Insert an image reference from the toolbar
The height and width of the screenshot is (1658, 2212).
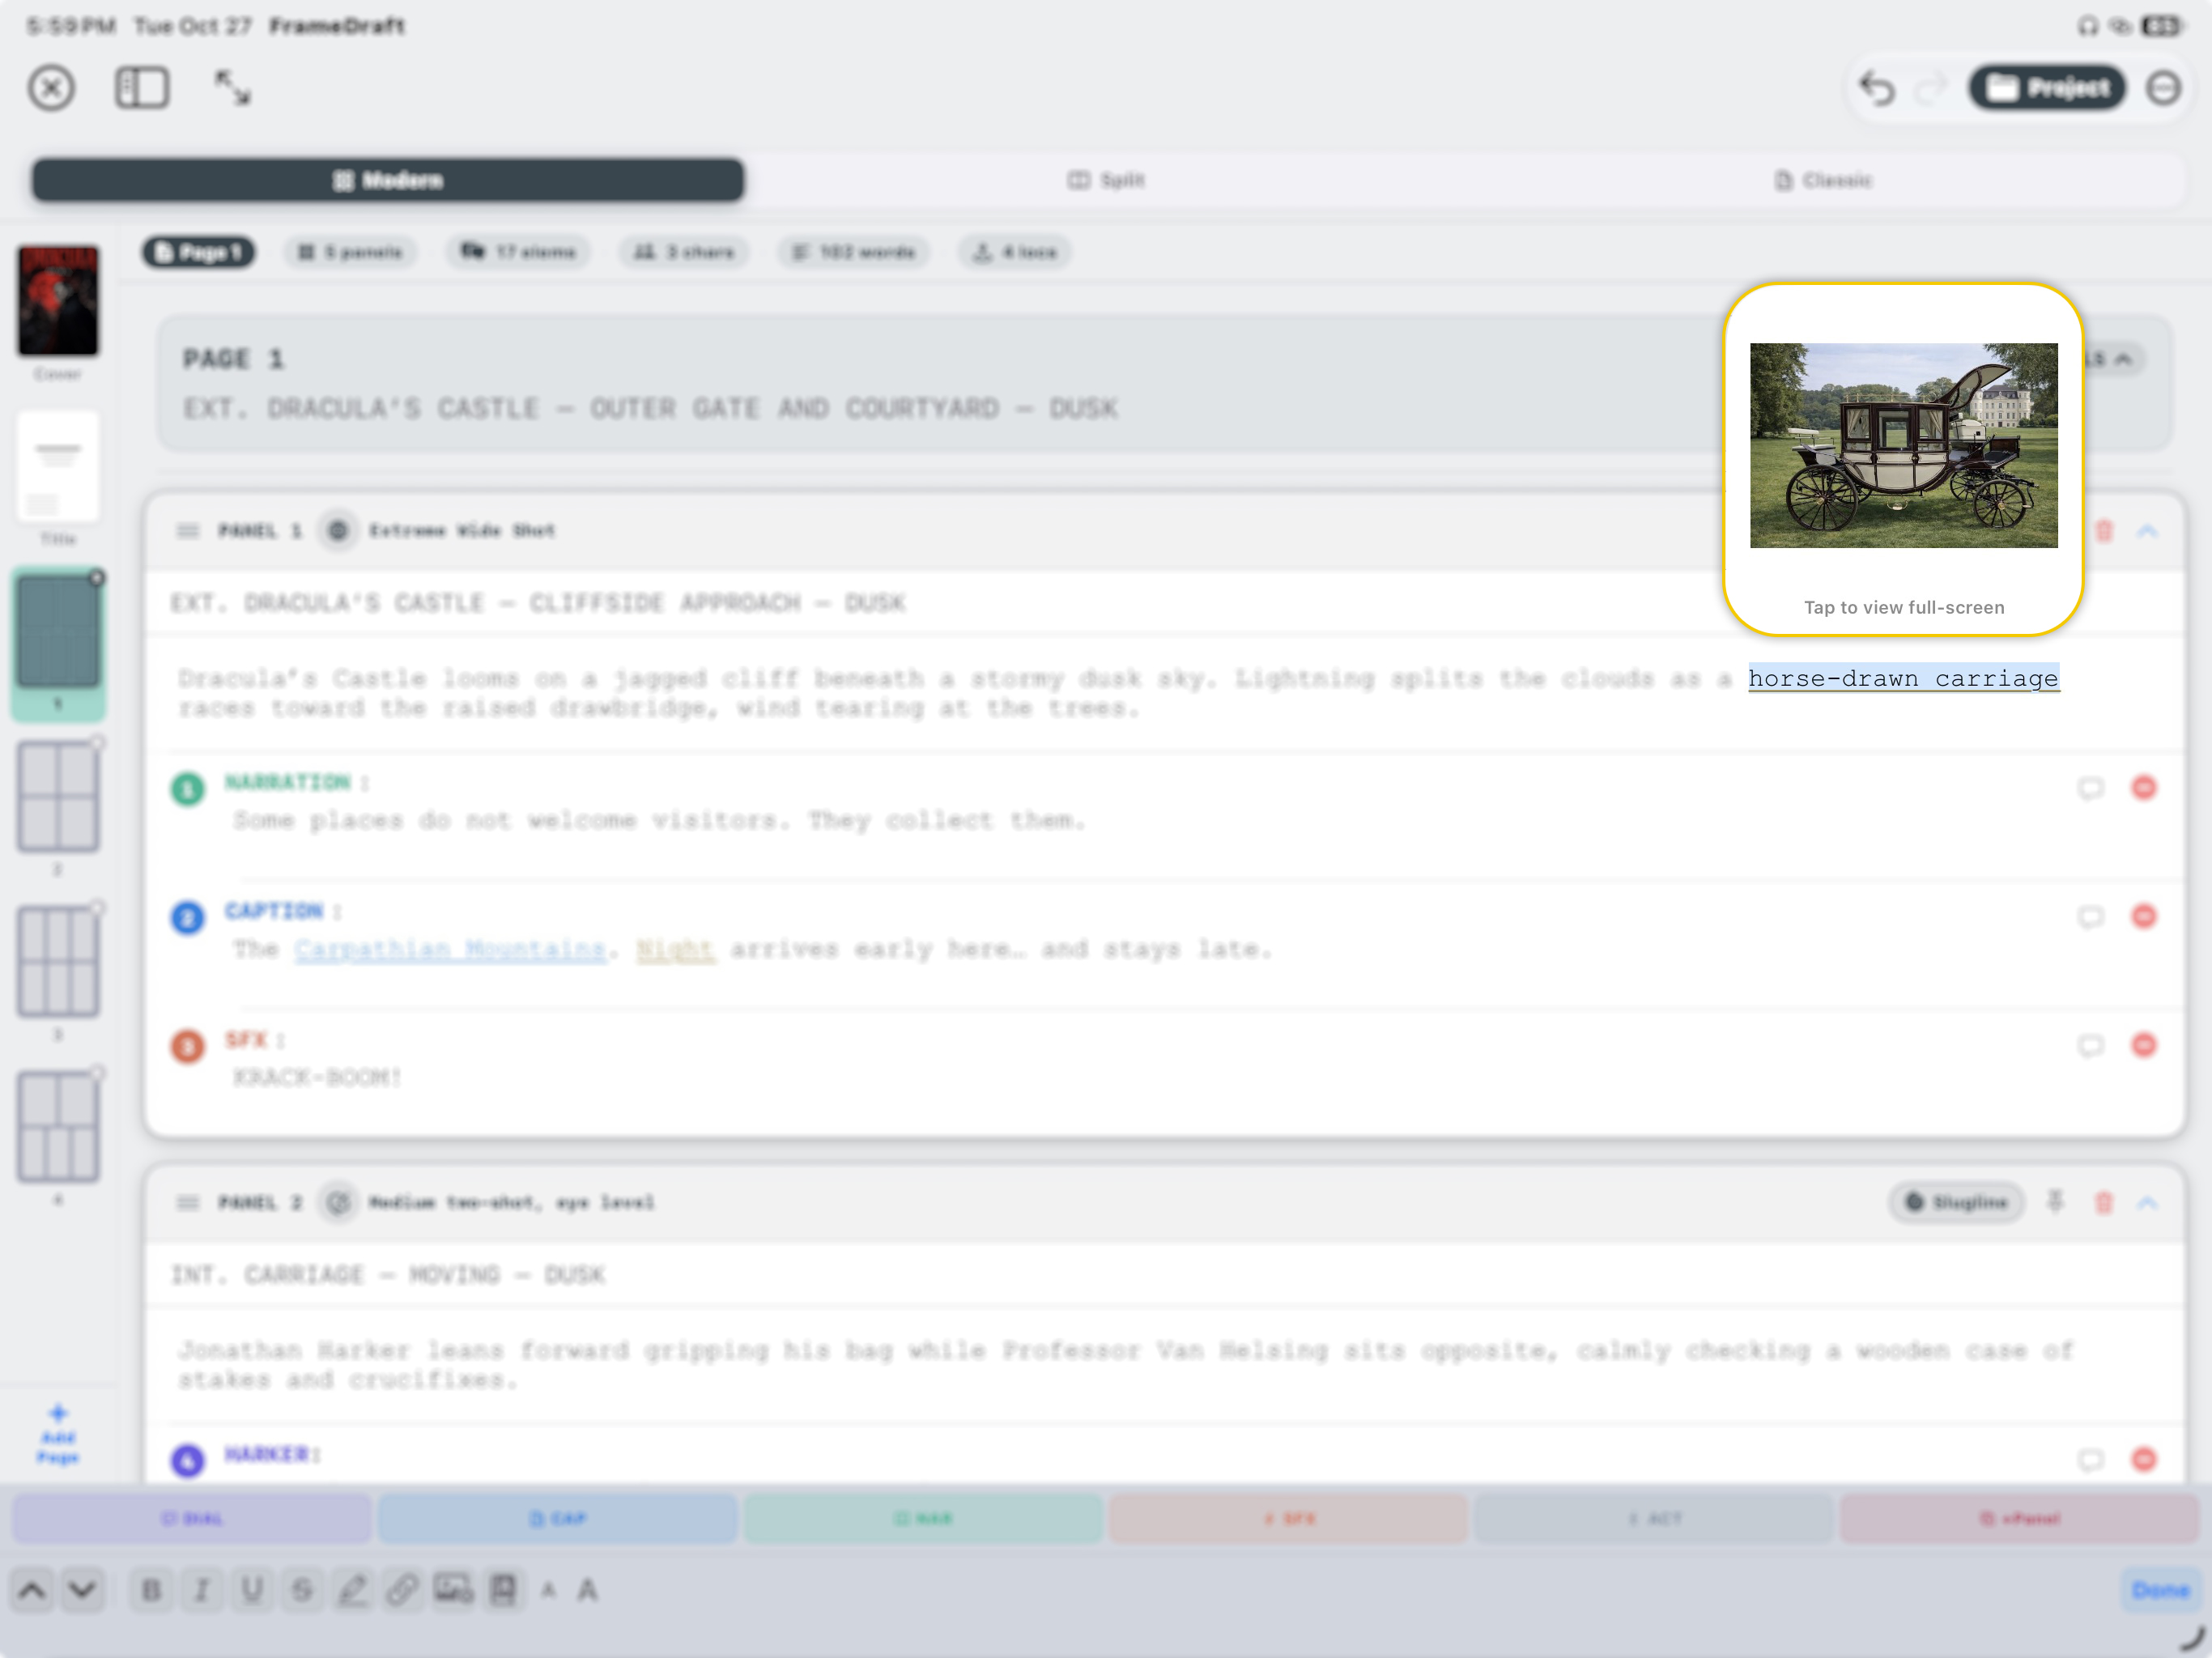(453, 1589)
